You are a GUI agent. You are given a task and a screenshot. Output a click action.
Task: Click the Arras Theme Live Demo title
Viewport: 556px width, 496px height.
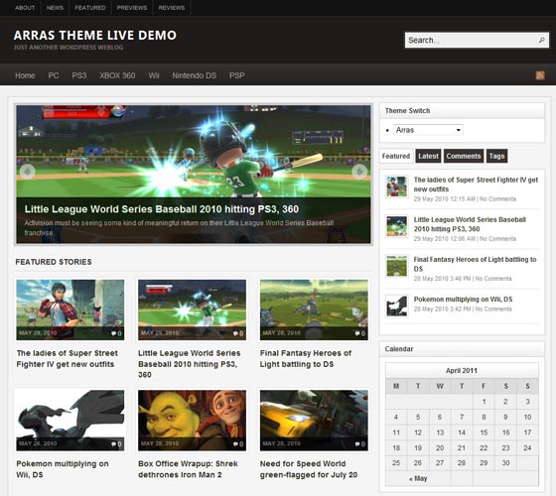click(95, 35)
